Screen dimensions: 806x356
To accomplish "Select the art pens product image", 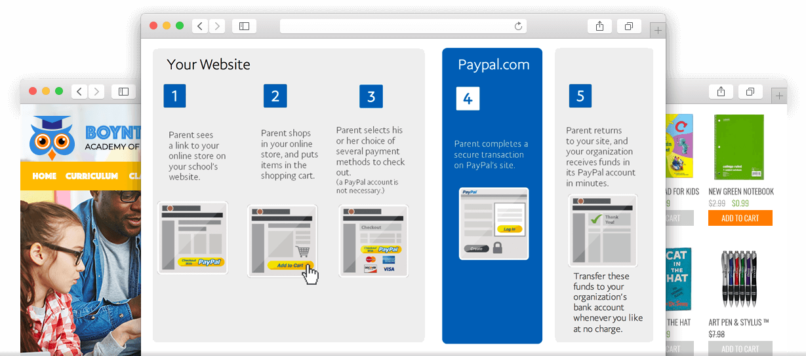I will click(x=740, y=279).
